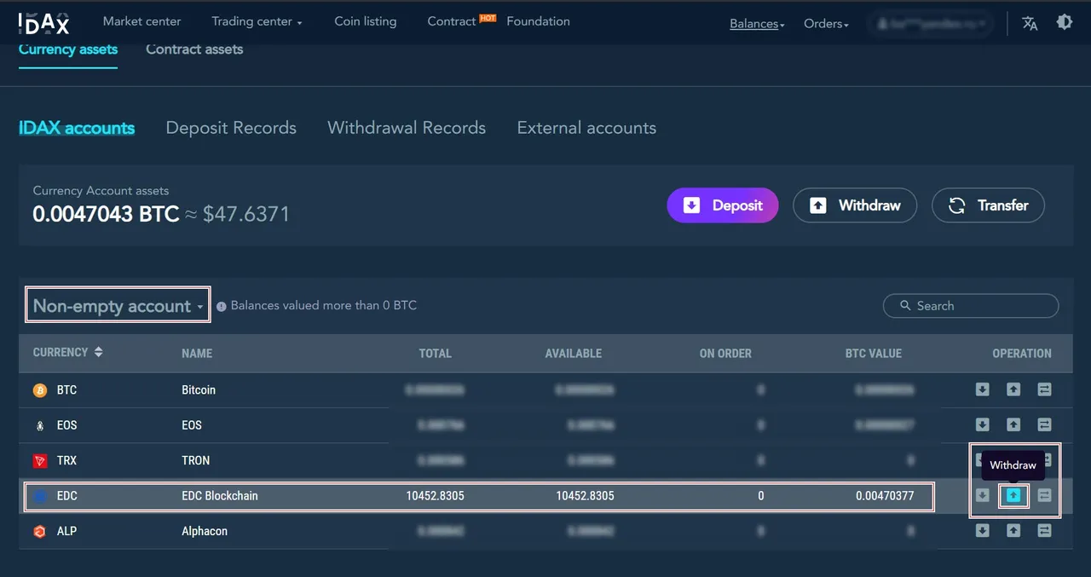Click the BTC row transfer icon
Image resolution: width=1091 pixels, height=577 pixels.
1044,389
